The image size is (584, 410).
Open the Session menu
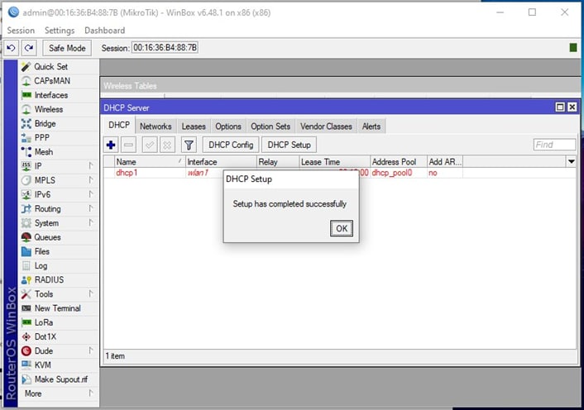pos(21,31)
